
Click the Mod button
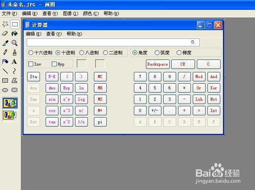199,77
